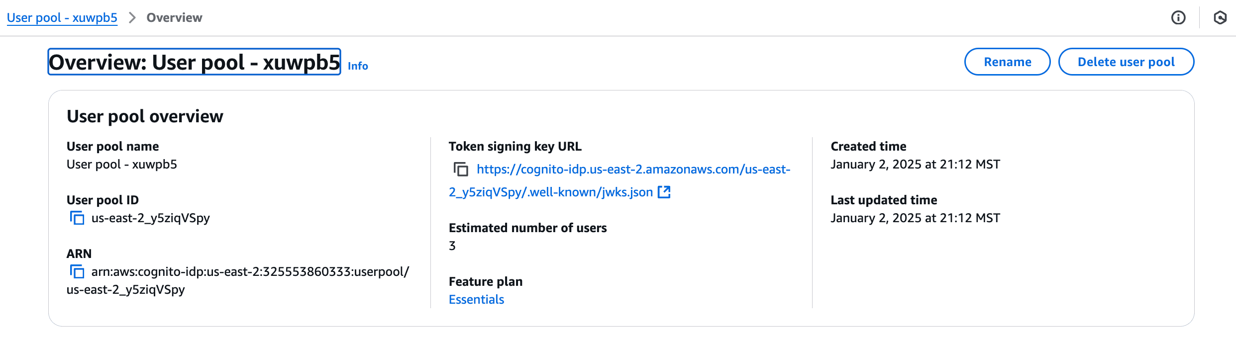Viewport: 1236px width, 340px height.
Task: Copy the ARN value via its copy icon
Action: (78, 272)
